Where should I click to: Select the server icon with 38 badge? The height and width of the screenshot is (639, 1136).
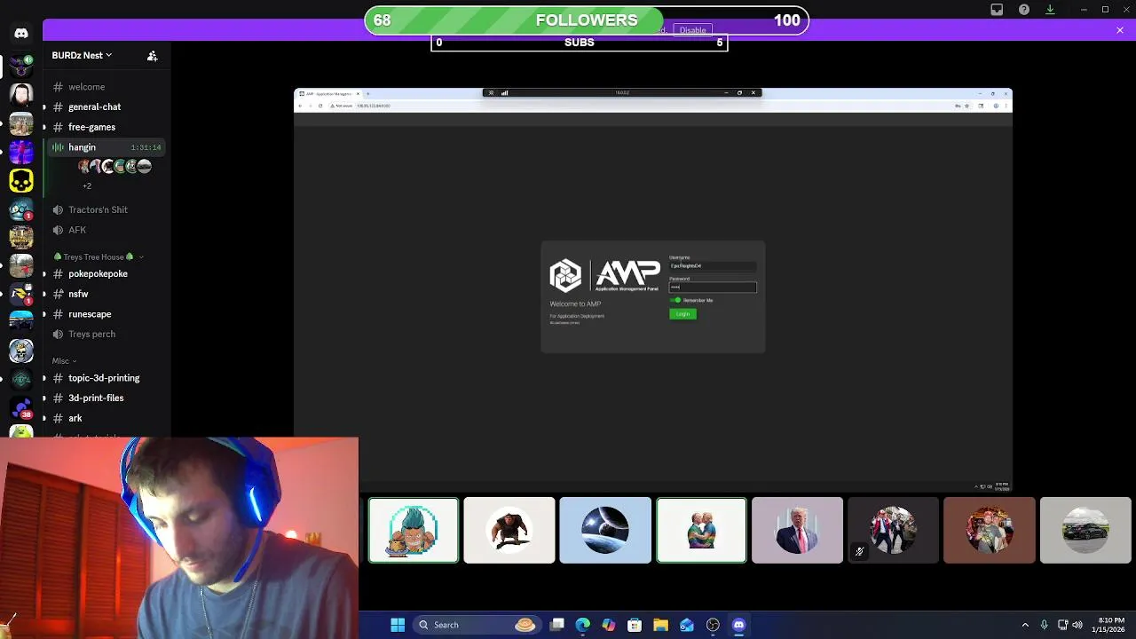[x=21, y=408]
